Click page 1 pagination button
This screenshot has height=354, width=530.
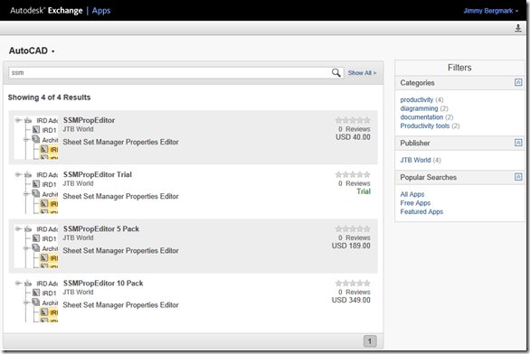370,341
